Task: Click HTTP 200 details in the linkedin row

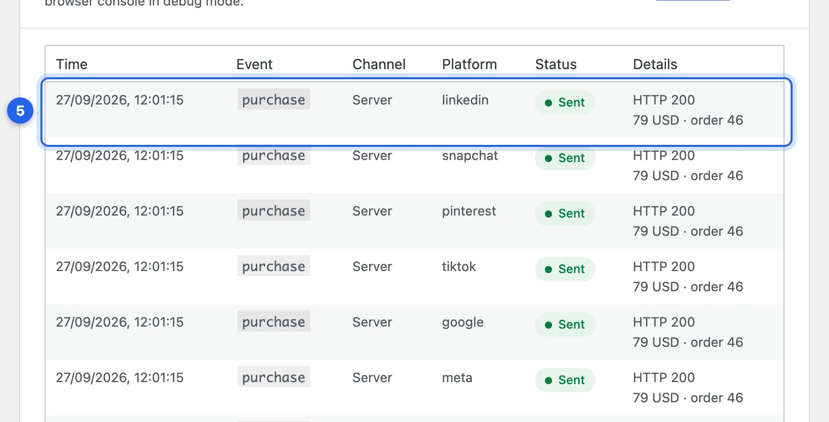Action: pos(664,100)
